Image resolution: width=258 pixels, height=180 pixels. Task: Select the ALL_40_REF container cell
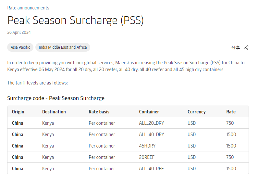151,169
